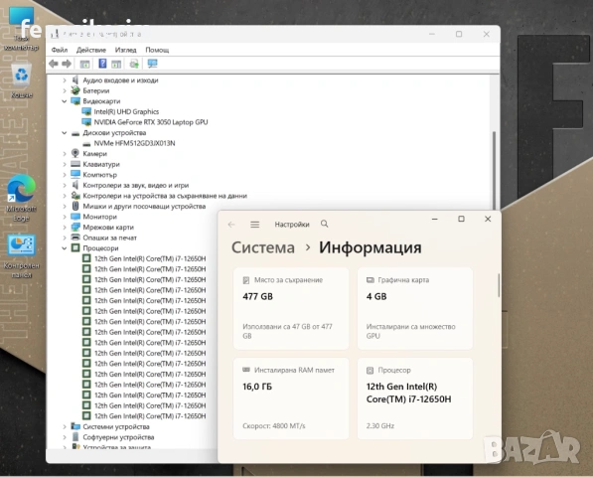Go to Система breadcrumb in Settings
The image size is (593, 477).
263,247
